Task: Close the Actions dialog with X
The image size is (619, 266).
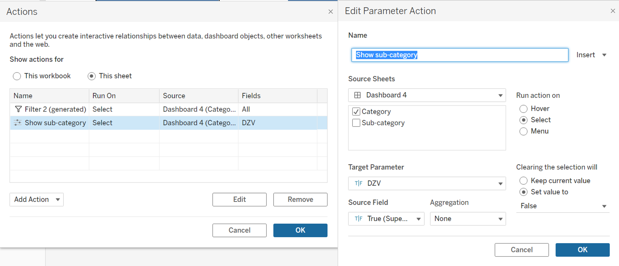Action: 331,12
